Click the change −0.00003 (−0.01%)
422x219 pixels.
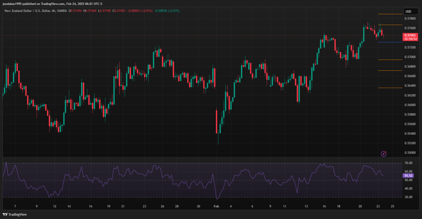pos(140,11)
